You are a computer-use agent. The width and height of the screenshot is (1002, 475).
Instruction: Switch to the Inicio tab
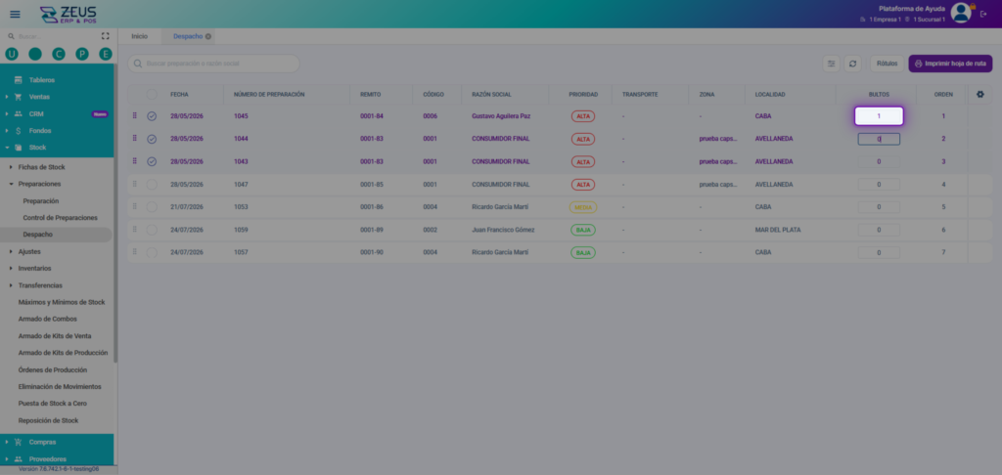click(x=139, y=36)
